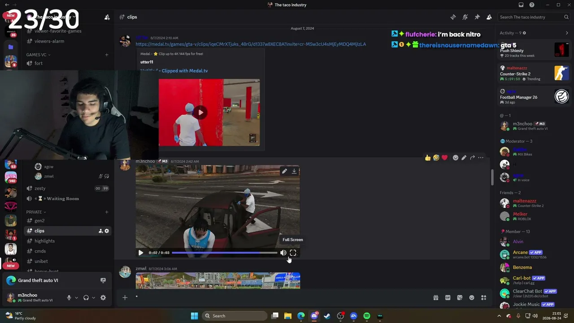The image size is (574, 323).
Task: Toggle channel notification settings bell icon
Action: tap(465, 17)
